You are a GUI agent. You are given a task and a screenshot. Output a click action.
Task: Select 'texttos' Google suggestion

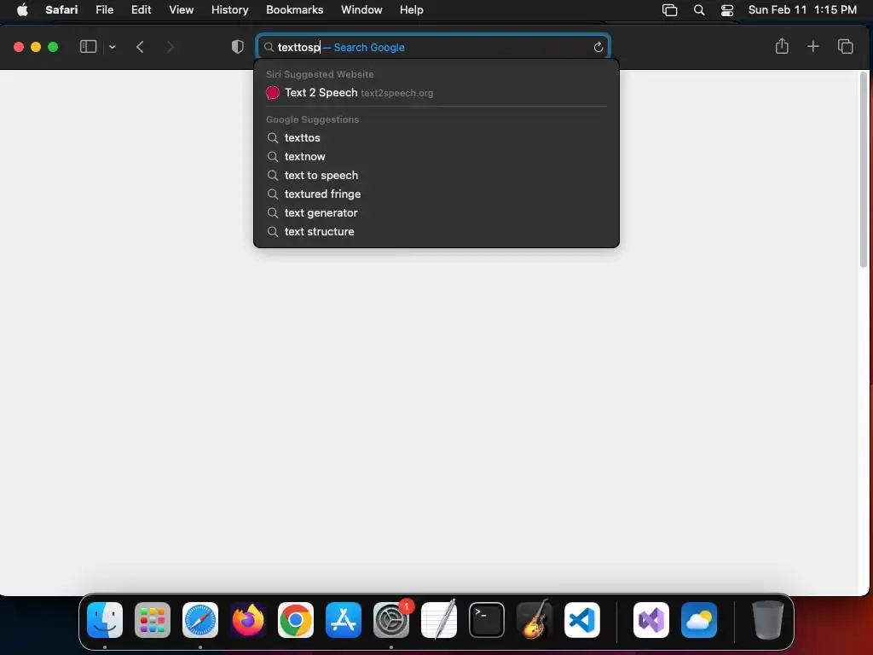436,137
